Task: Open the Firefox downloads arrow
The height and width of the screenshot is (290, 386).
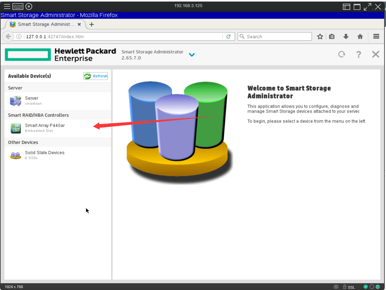Action: click(x=346, y=37)
